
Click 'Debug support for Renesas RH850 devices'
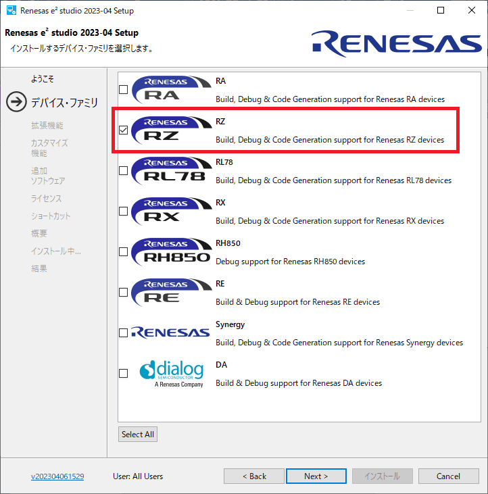pos(291,262)
